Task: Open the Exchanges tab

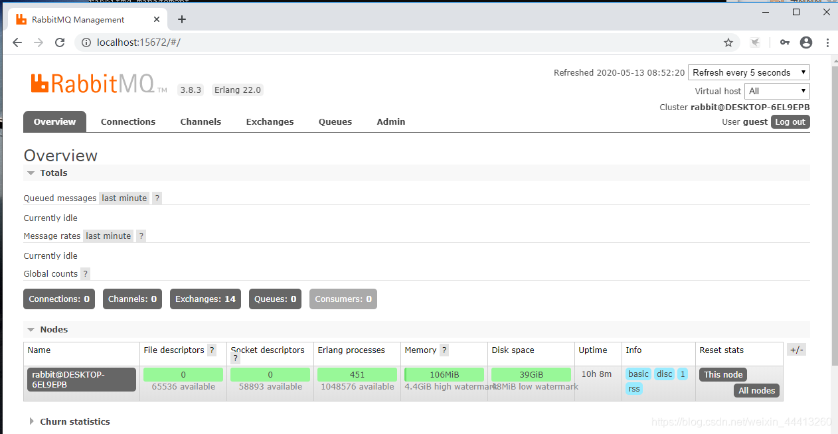Action: click(270, 121)
